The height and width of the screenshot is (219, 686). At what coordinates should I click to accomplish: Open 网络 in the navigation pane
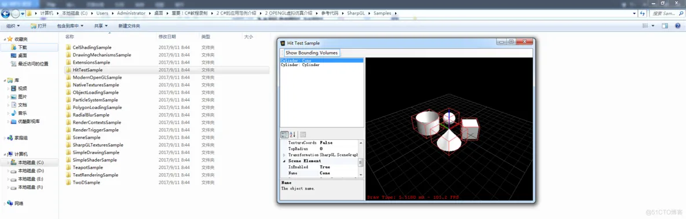click(x=19, y=203)
